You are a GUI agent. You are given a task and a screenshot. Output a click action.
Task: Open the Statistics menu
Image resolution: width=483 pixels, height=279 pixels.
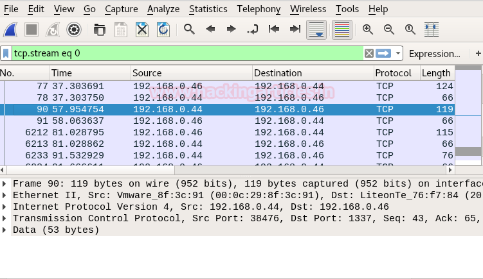pyautogui.click(x=208, y=9)
